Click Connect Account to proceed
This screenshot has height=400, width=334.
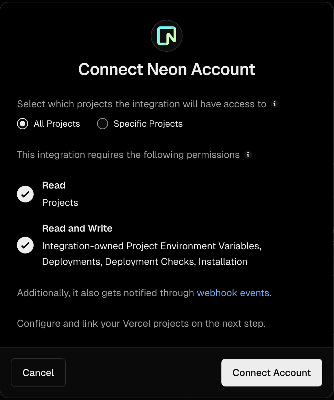coord(271,373)
